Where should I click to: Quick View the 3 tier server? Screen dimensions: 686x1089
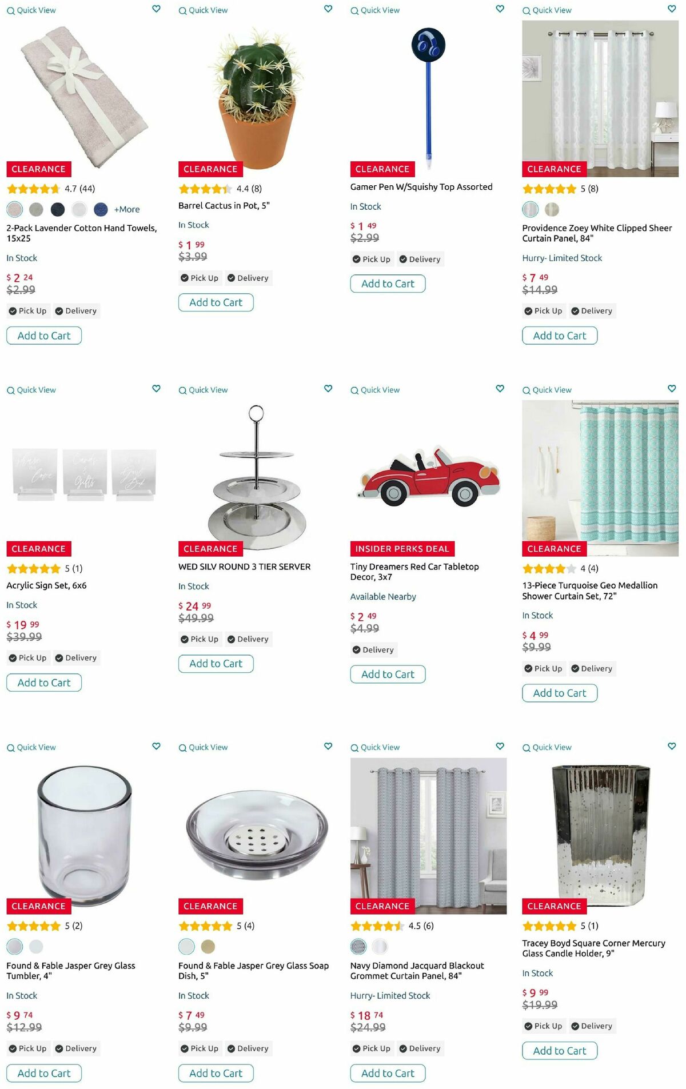pos(204,390)
